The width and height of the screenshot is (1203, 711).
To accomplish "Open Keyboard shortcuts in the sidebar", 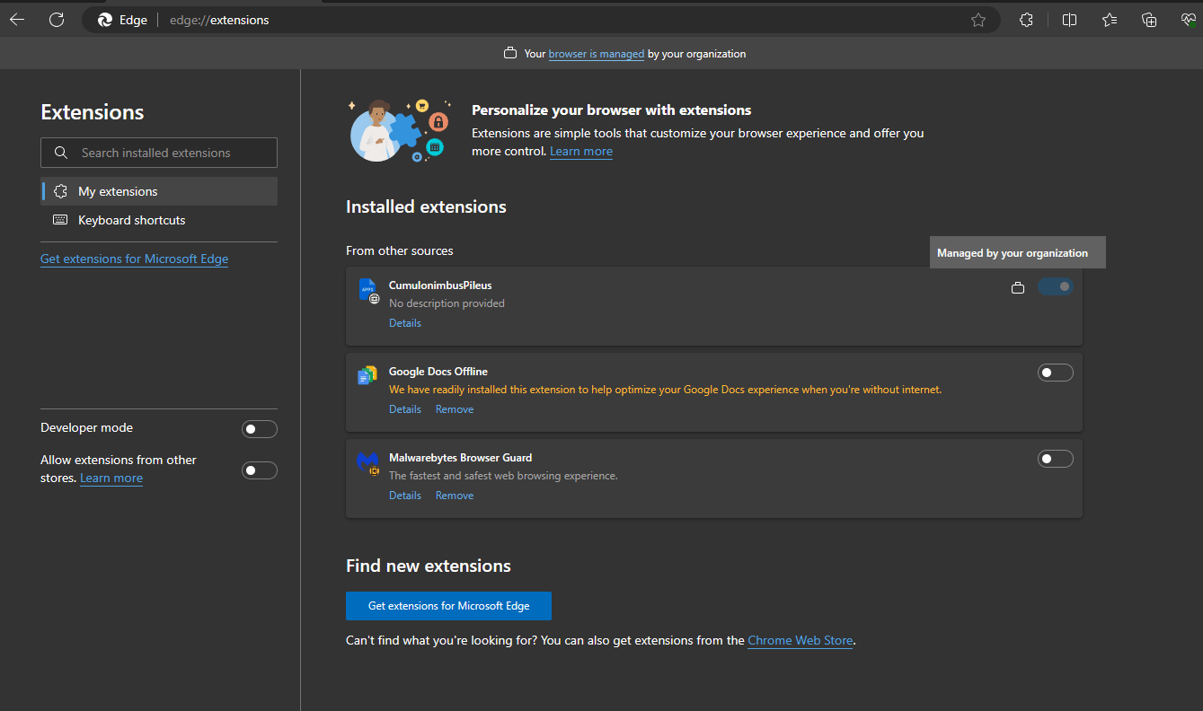I will tap(159, 220).
